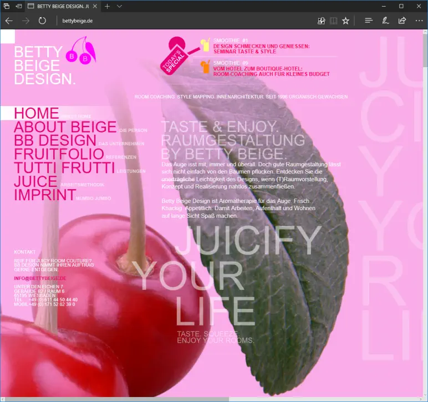This screenshot has height=402, width=428.
Task: Open the About Beige menu item
Action: pyautogui.click(x=65, y=127)
